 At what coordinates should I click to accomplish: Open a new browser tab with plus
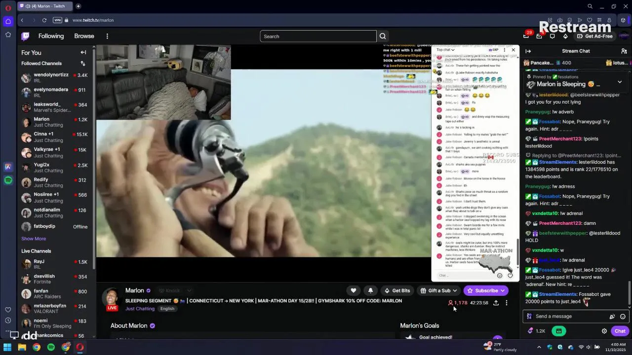(x=78, y=6)
